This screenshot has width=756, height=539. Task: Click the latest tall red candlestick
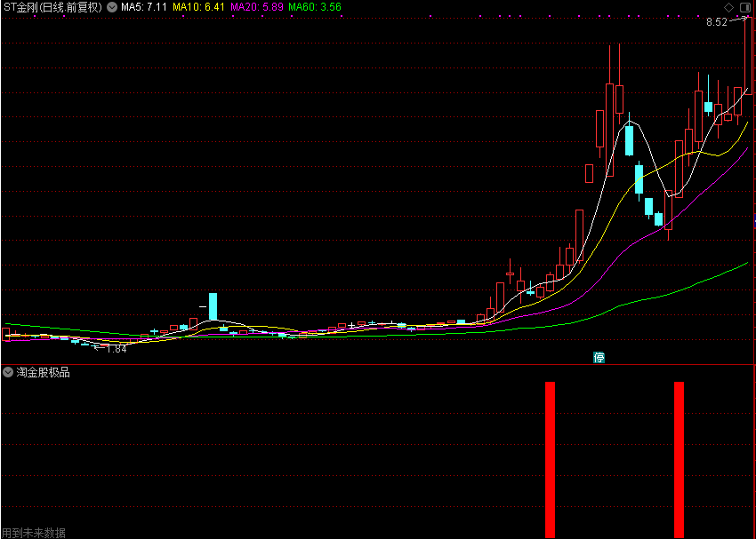click(x=748, y=55)
